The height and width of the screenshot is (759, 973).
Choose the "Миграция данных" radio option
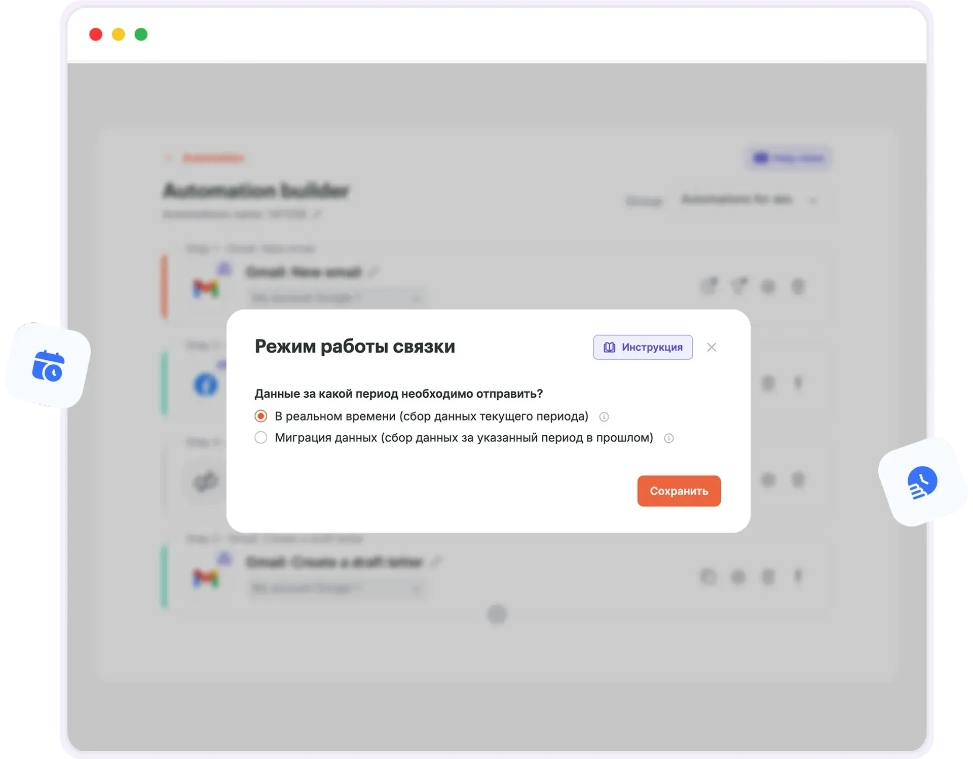[261, 438]
